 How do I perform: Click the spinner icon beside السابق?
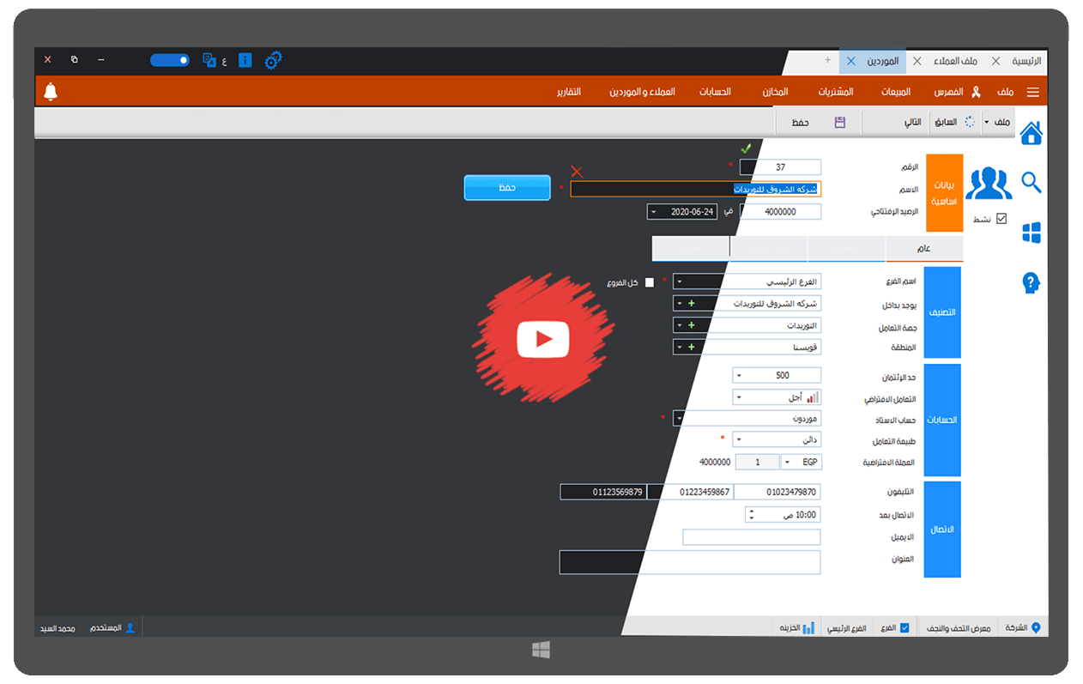tap(970, 122)
